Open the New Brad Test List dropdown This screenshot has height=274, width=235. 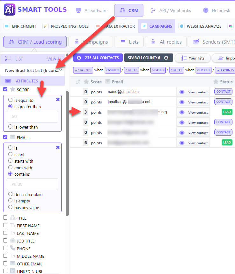point(33,70)
